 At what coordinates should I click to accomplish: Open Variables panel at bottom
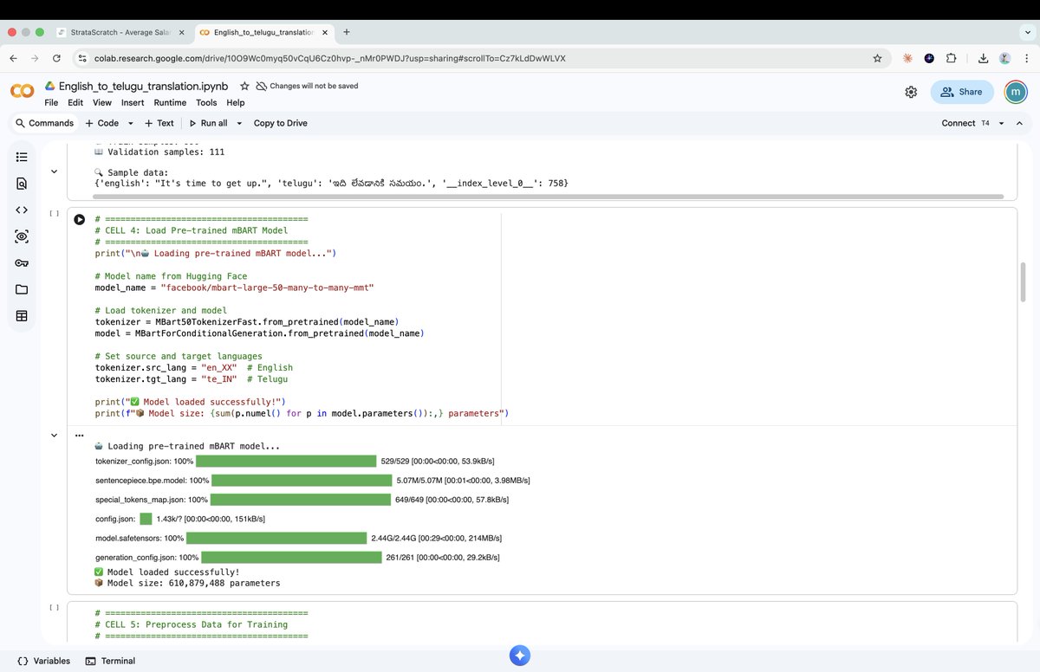point(43,661)
